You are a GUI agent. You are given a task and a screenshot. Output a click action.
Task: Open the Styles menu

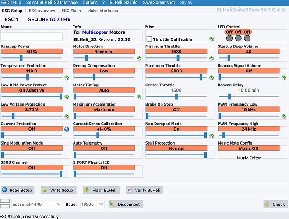[x=186, y=3]
